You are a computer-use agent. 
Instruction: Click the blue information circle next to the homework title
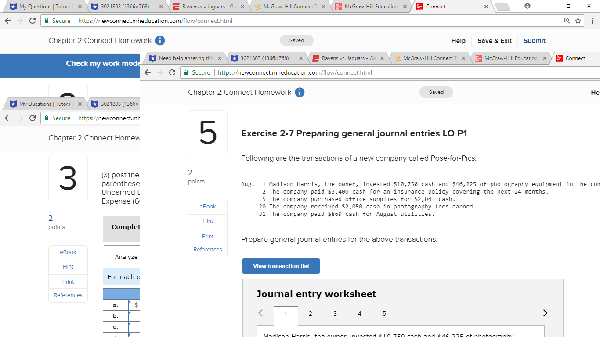(x=300, y=92)
